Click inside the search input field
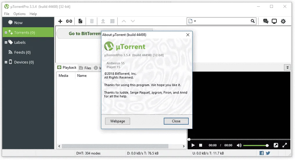 tap(223, 21)
